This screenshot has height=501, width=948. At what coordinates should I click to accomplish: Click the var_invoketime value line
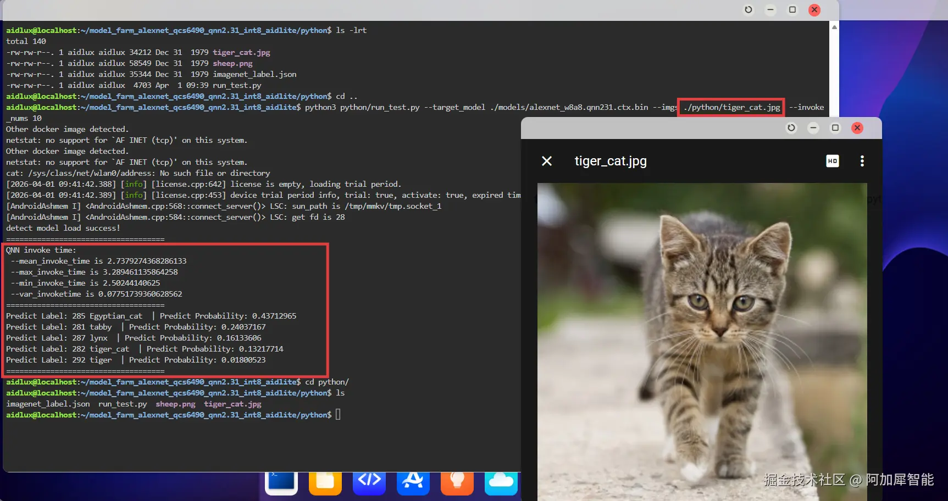pyautogui.click(x=96, y=294)
